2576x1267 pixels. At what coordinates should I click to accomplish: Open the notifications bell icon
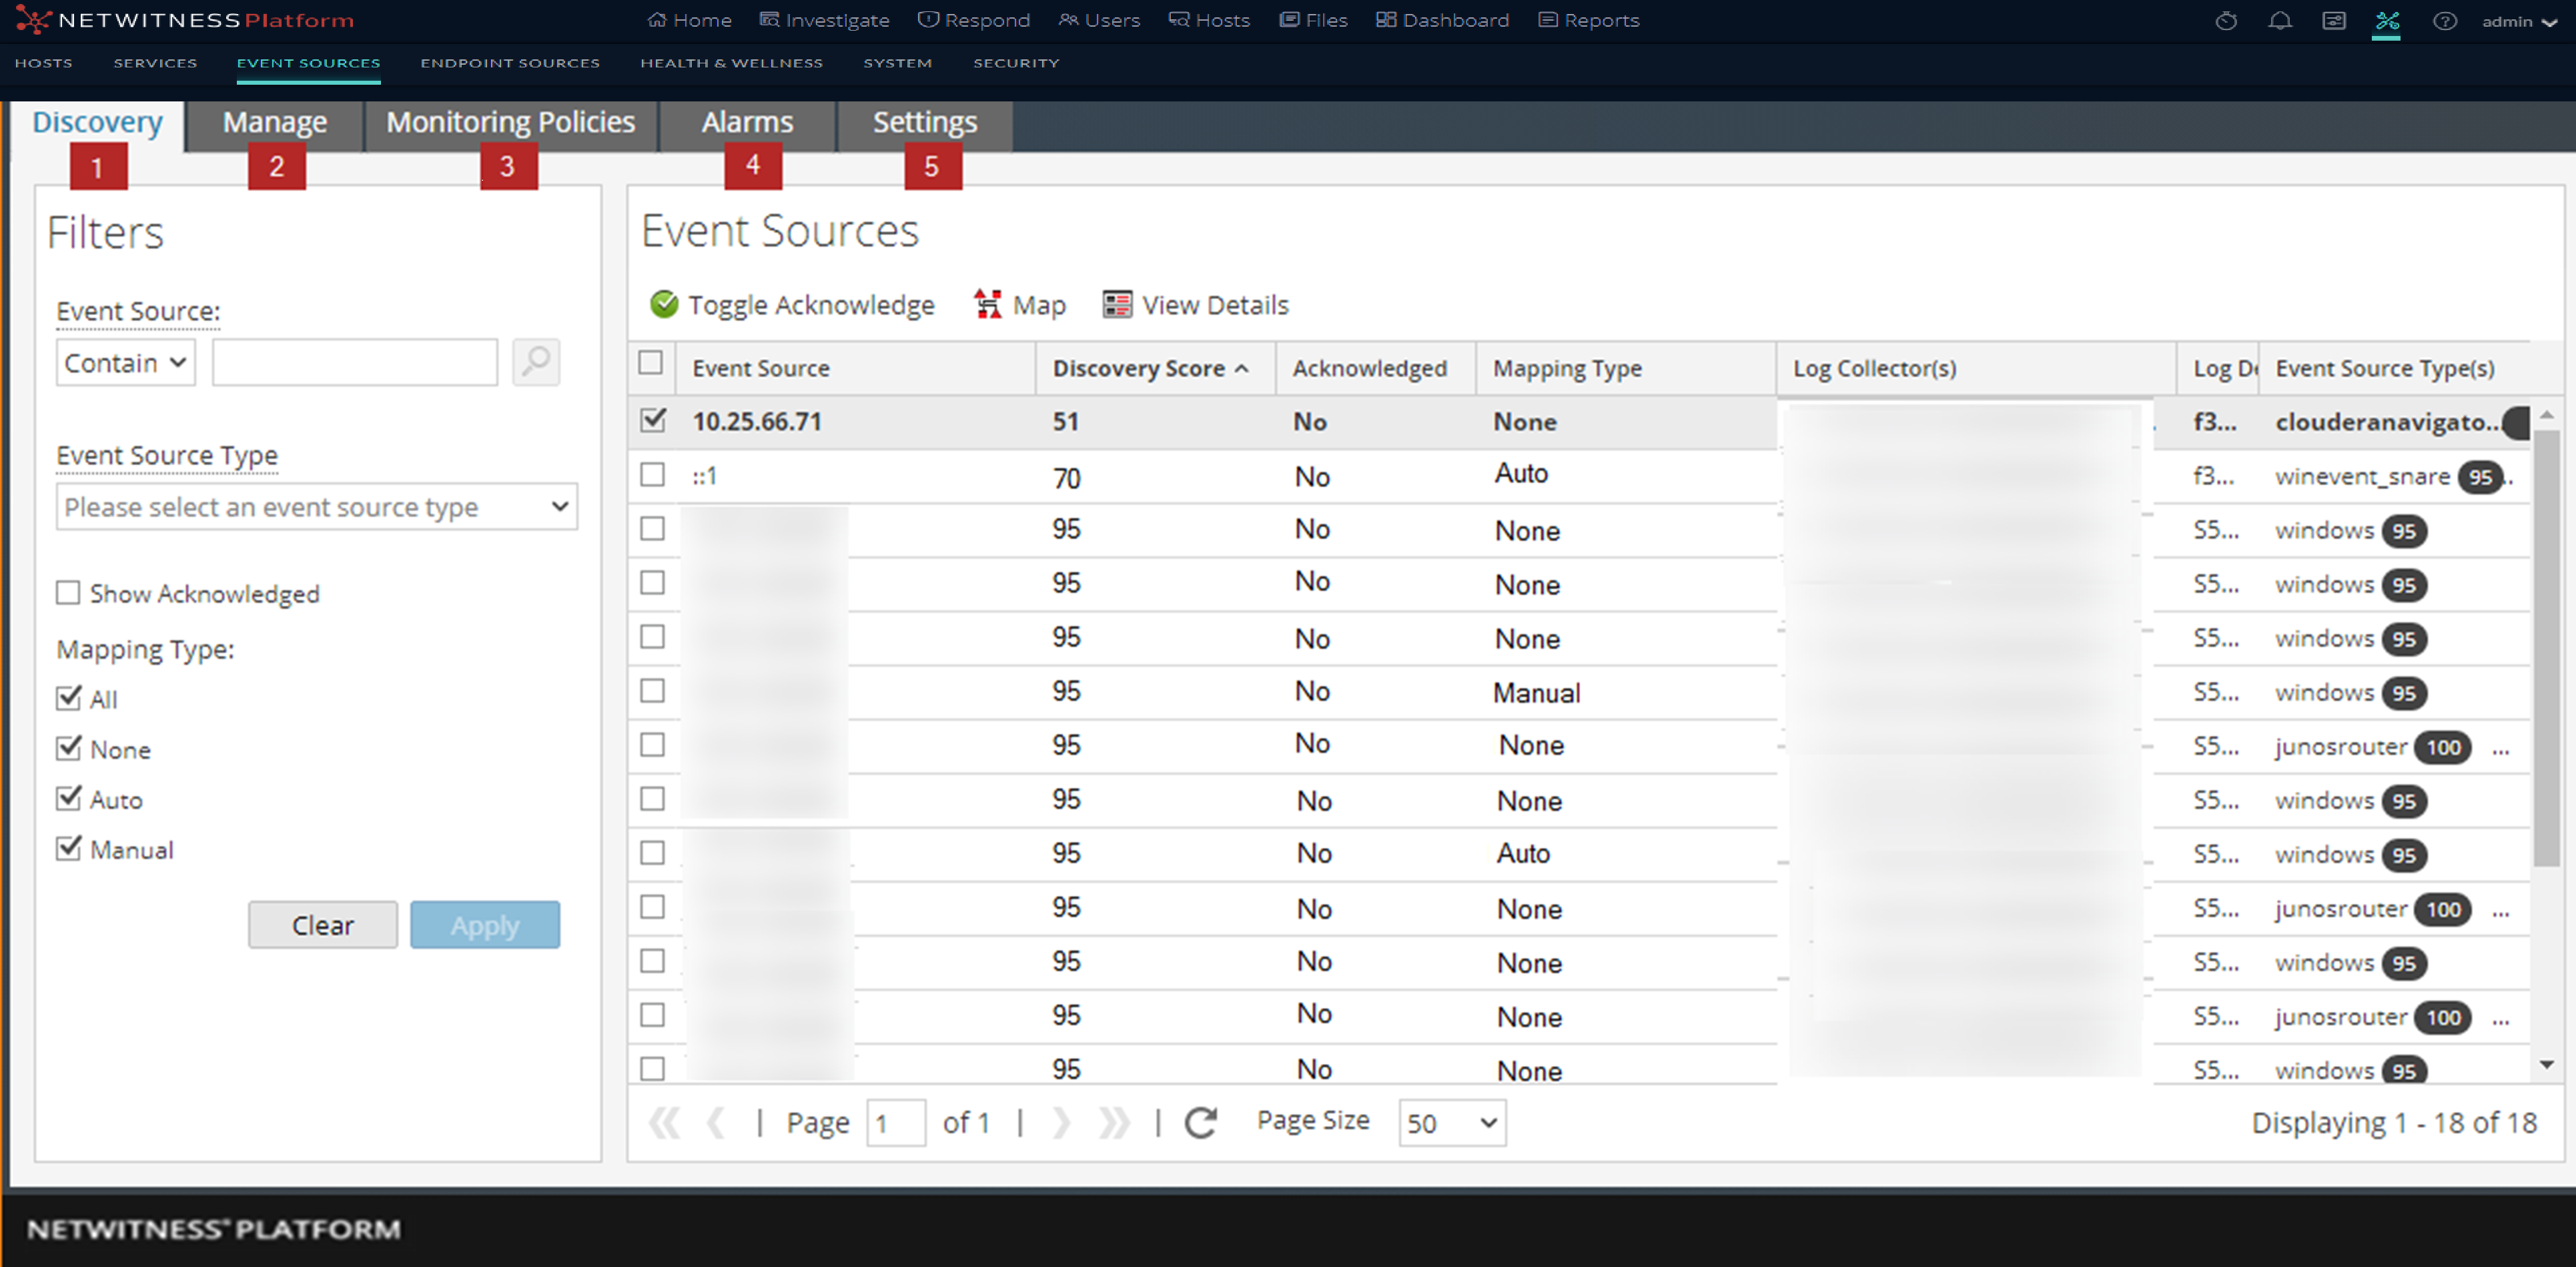(x=2280, y=20)
